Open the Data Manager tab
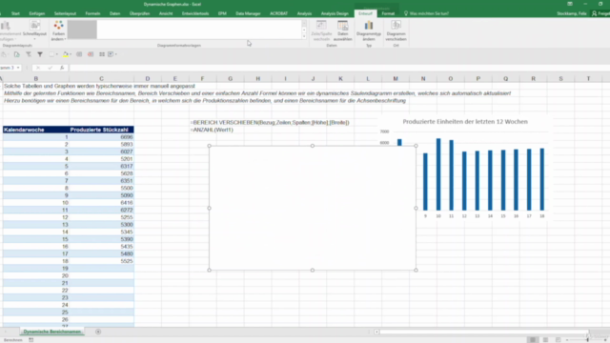The image size is (610, 343). coord(248,13)
